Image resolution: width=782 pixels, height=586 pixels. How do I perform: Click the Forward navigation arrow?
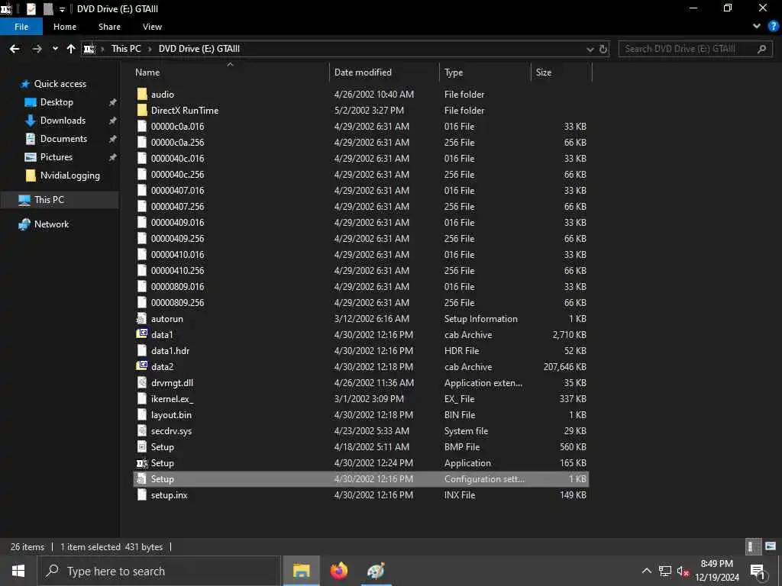pos(37,49)
